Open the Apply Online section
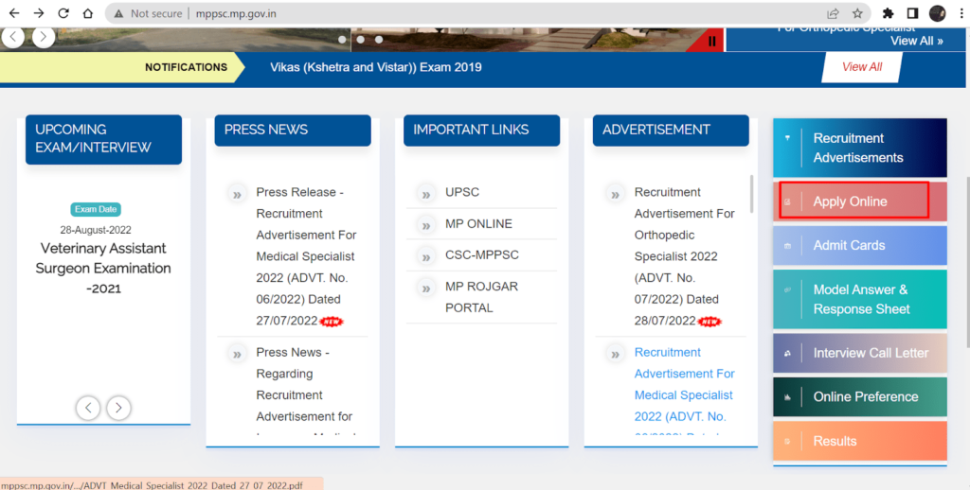 (x=851, y=201)
